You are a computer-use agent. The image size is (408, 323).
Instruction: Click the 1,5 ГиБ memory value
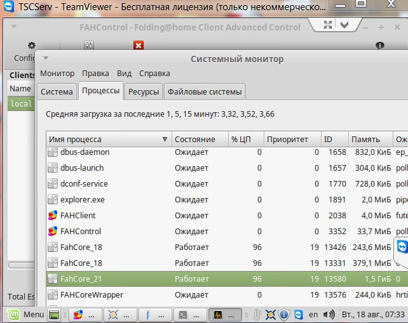[x=377, y=279]
